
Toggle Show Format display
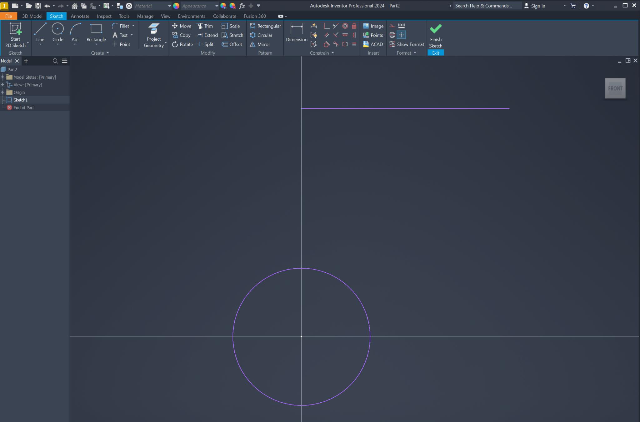(x=406, y=44)
